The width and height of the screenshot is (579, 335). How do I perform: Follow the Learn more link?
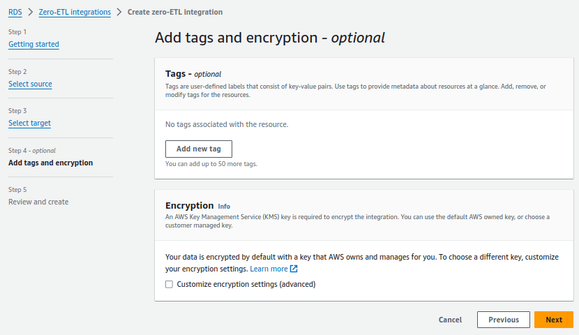click(x=269, y=269)
